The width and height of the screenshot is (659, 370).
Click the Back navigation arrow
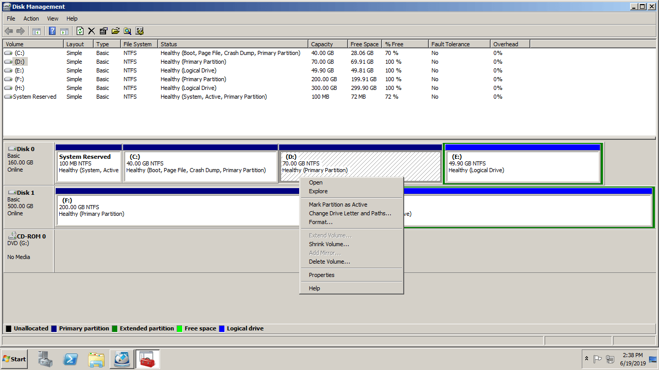8,31
